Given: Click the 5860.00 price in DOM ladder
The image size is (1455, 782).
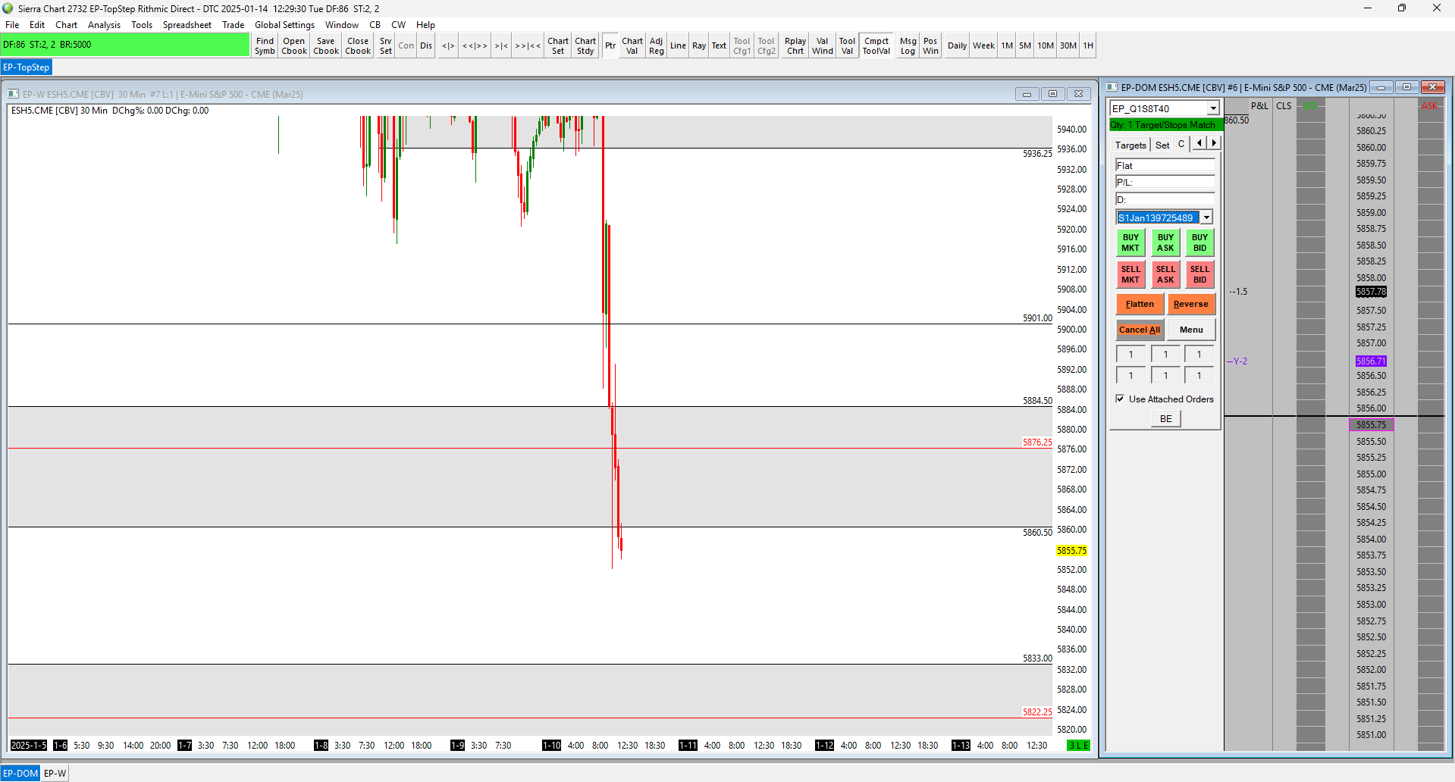Looking at the screenshot, I should (x=1372, y=148).
